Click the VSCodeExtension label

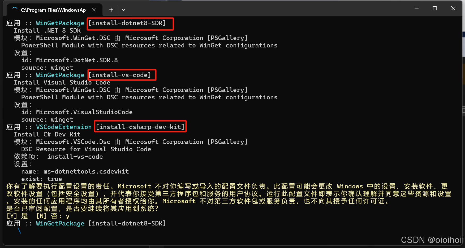tap(64, 127)
